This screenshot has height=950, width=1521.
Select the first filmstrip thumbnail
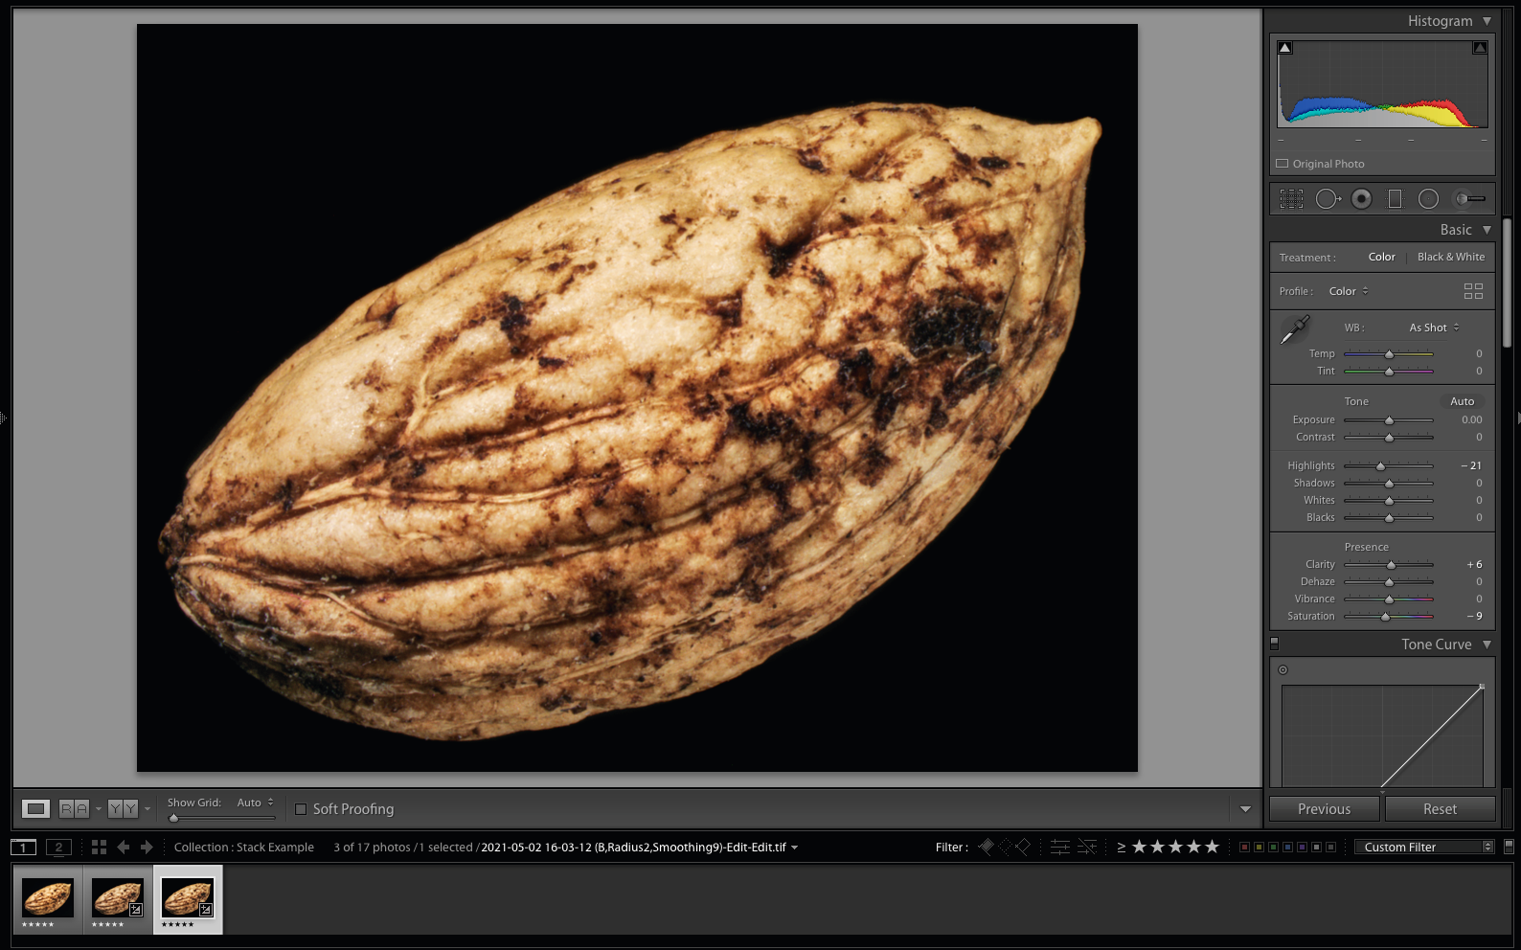click(x=48, y=900)
